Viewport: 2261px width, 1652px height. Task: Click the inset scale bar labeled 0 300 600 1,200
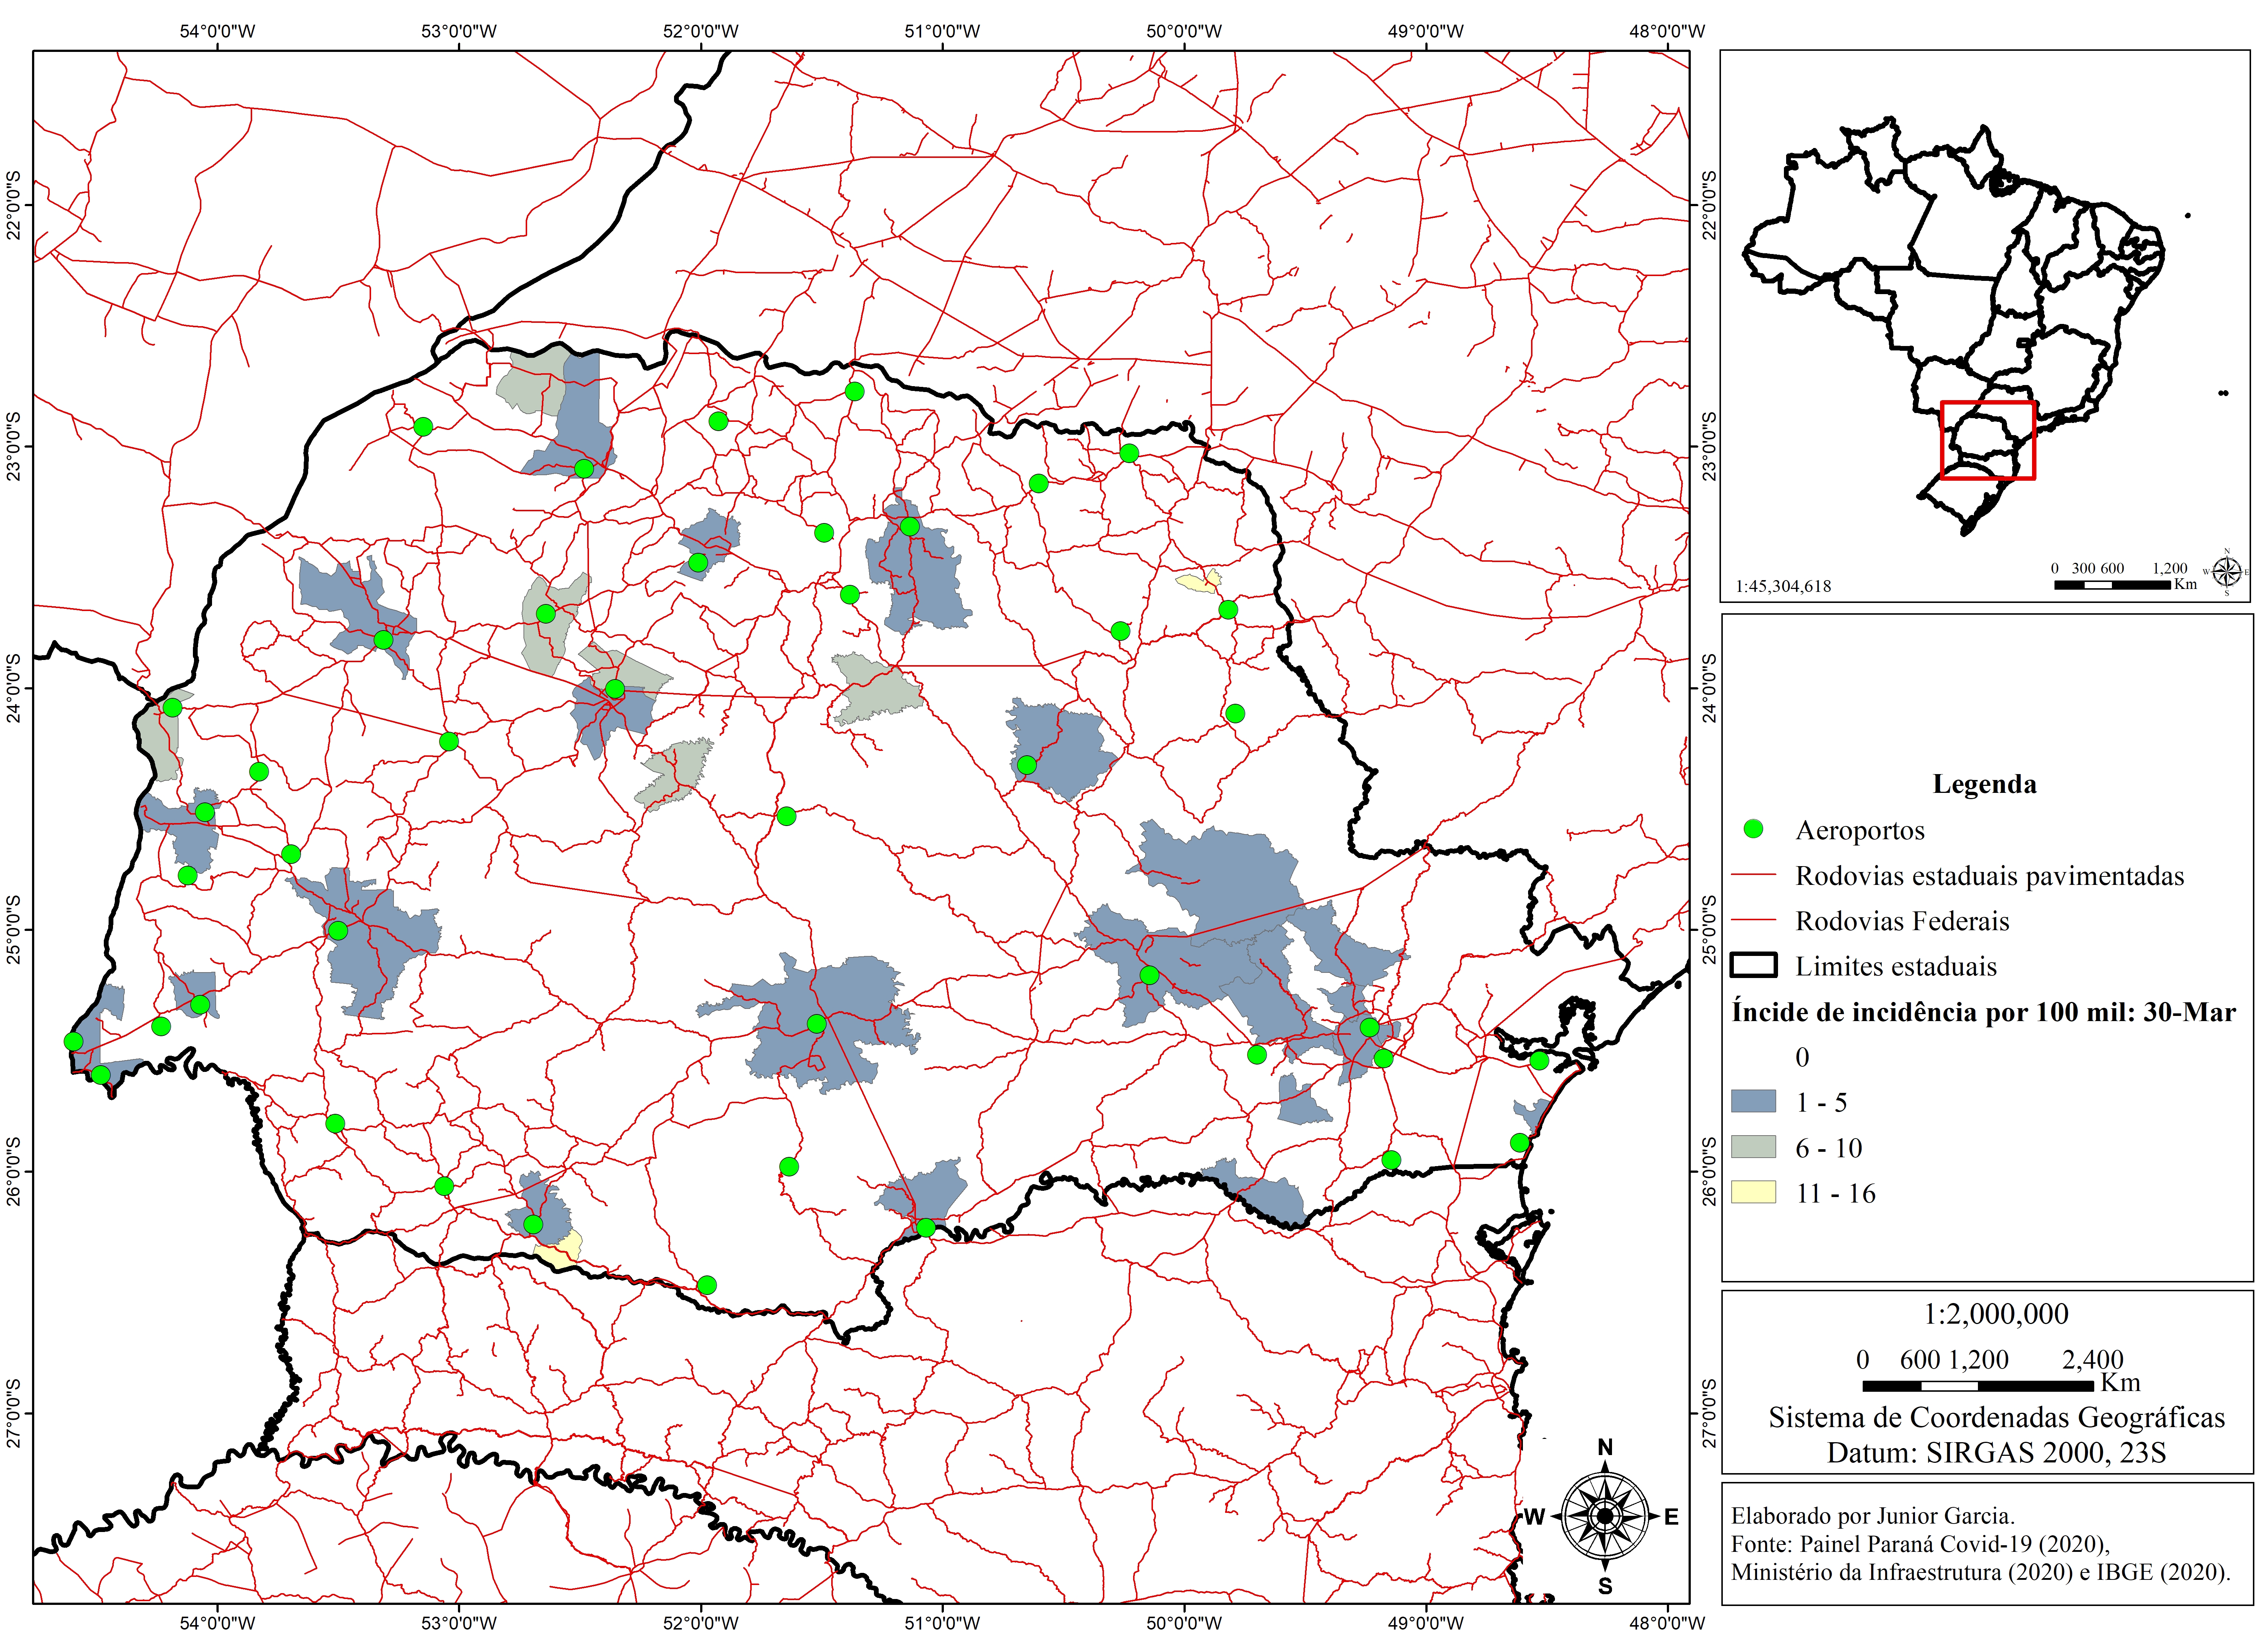[x=2112, y=584]
